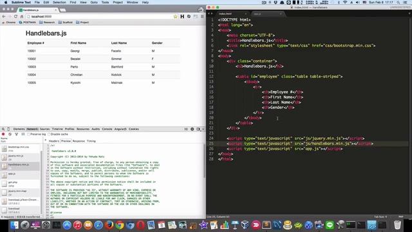Switch to the AngularJS DevTools tab
Screen dimensions: 412x232
120,129
